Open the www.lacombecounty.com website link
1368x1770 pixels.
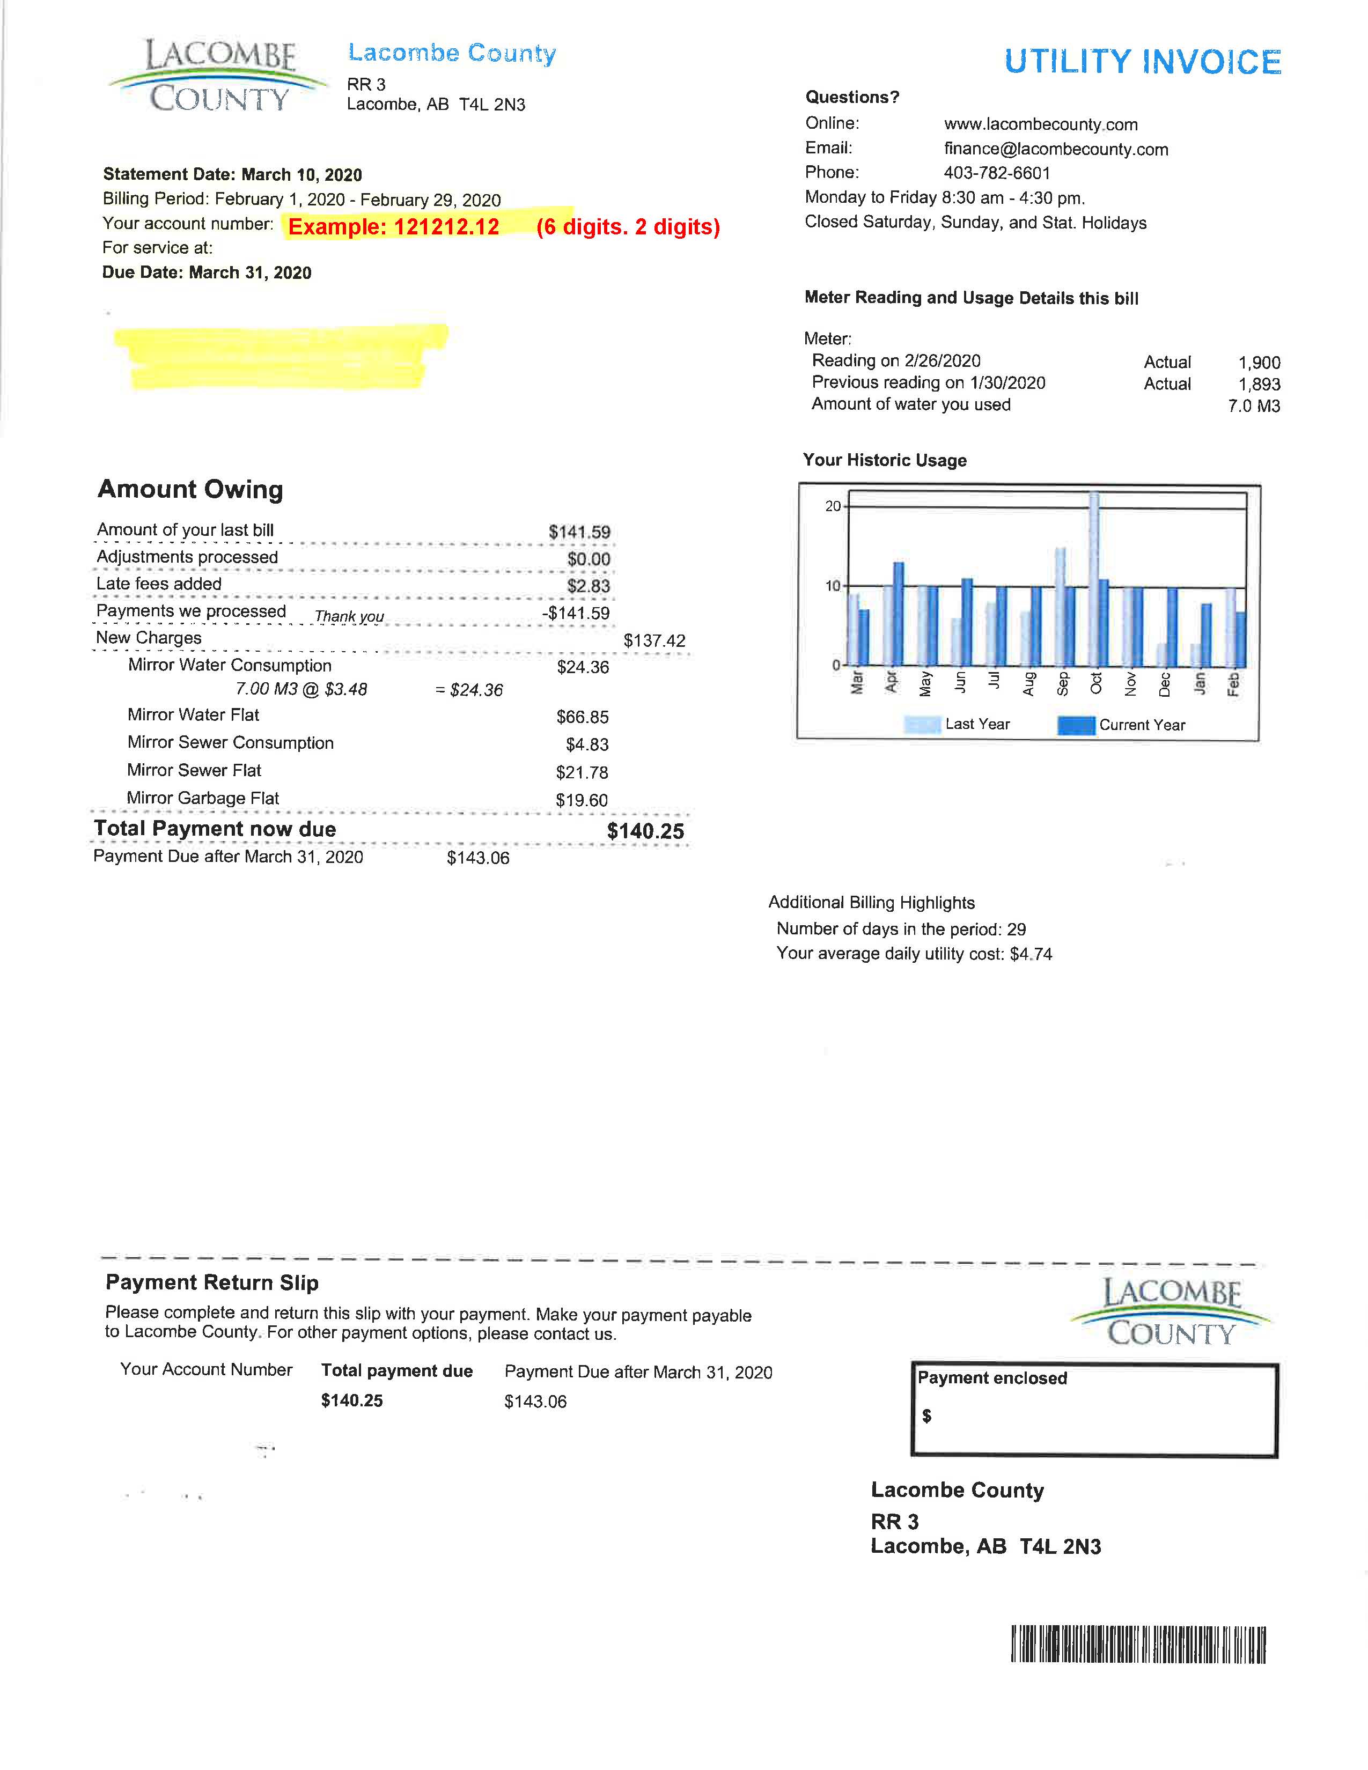[1041, 125]
